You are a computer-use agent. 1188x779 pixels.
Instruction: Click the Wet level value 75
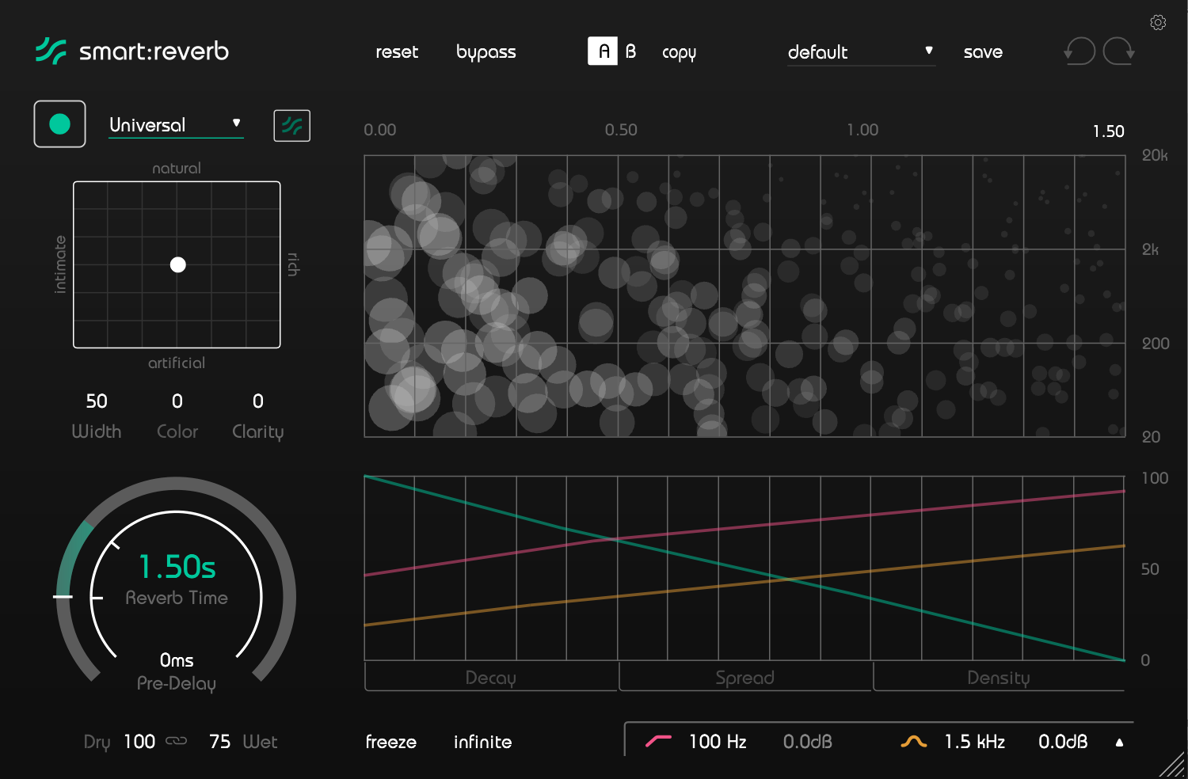(x=219, y=742)
